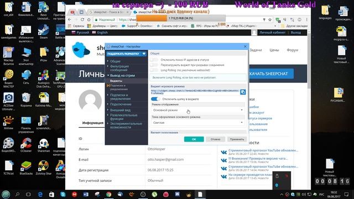
Task: Click 'Отмена' button in settings
Action: (x=215, y=139)
